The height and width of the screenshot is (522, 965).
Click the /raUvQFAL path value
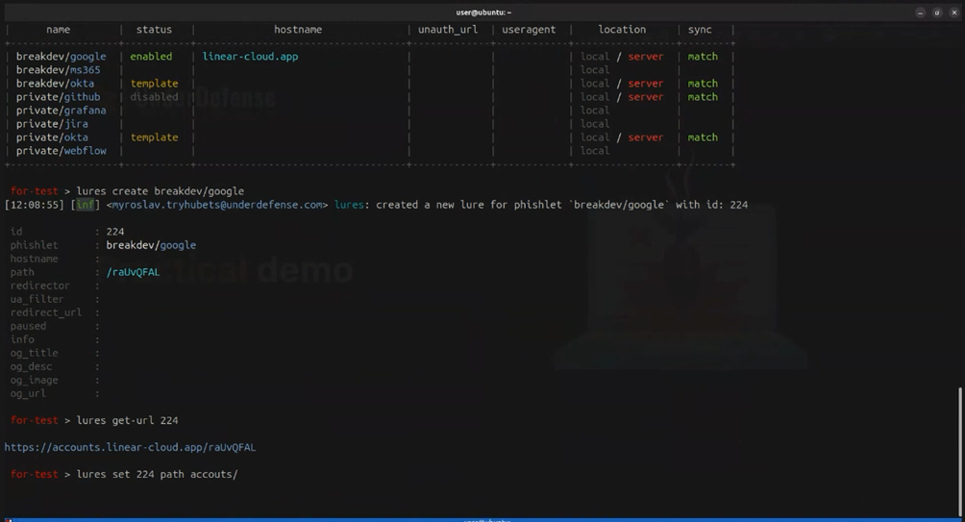[133, 272]
